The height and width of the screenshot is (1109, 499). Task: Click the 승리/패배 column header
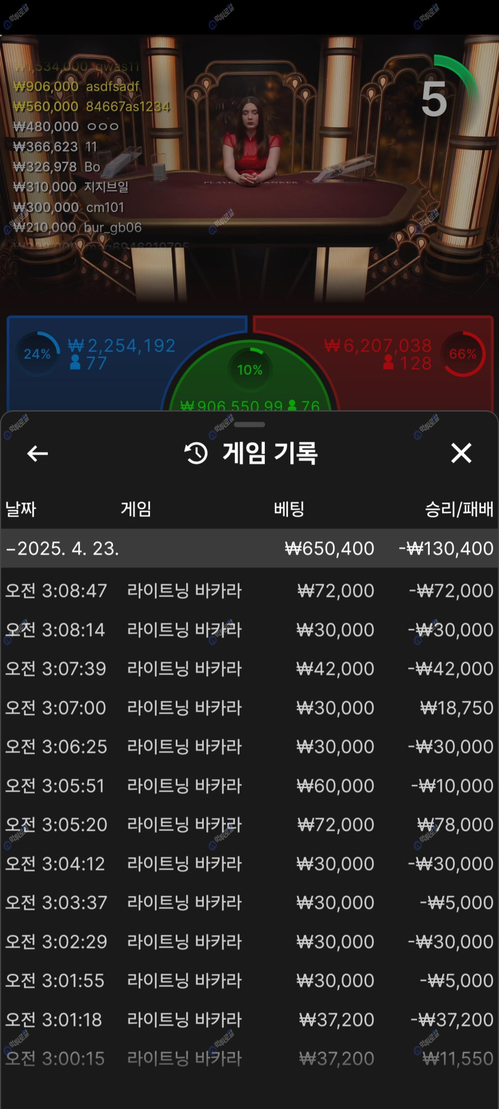(x=458, y=509)
